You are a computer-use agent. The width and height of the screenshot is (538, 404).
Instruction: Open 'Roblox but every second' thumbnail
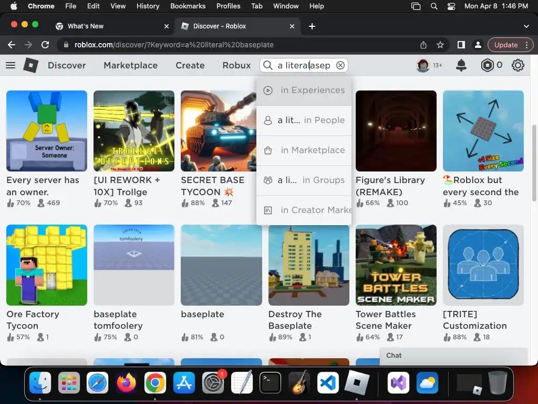coord(483,131)
